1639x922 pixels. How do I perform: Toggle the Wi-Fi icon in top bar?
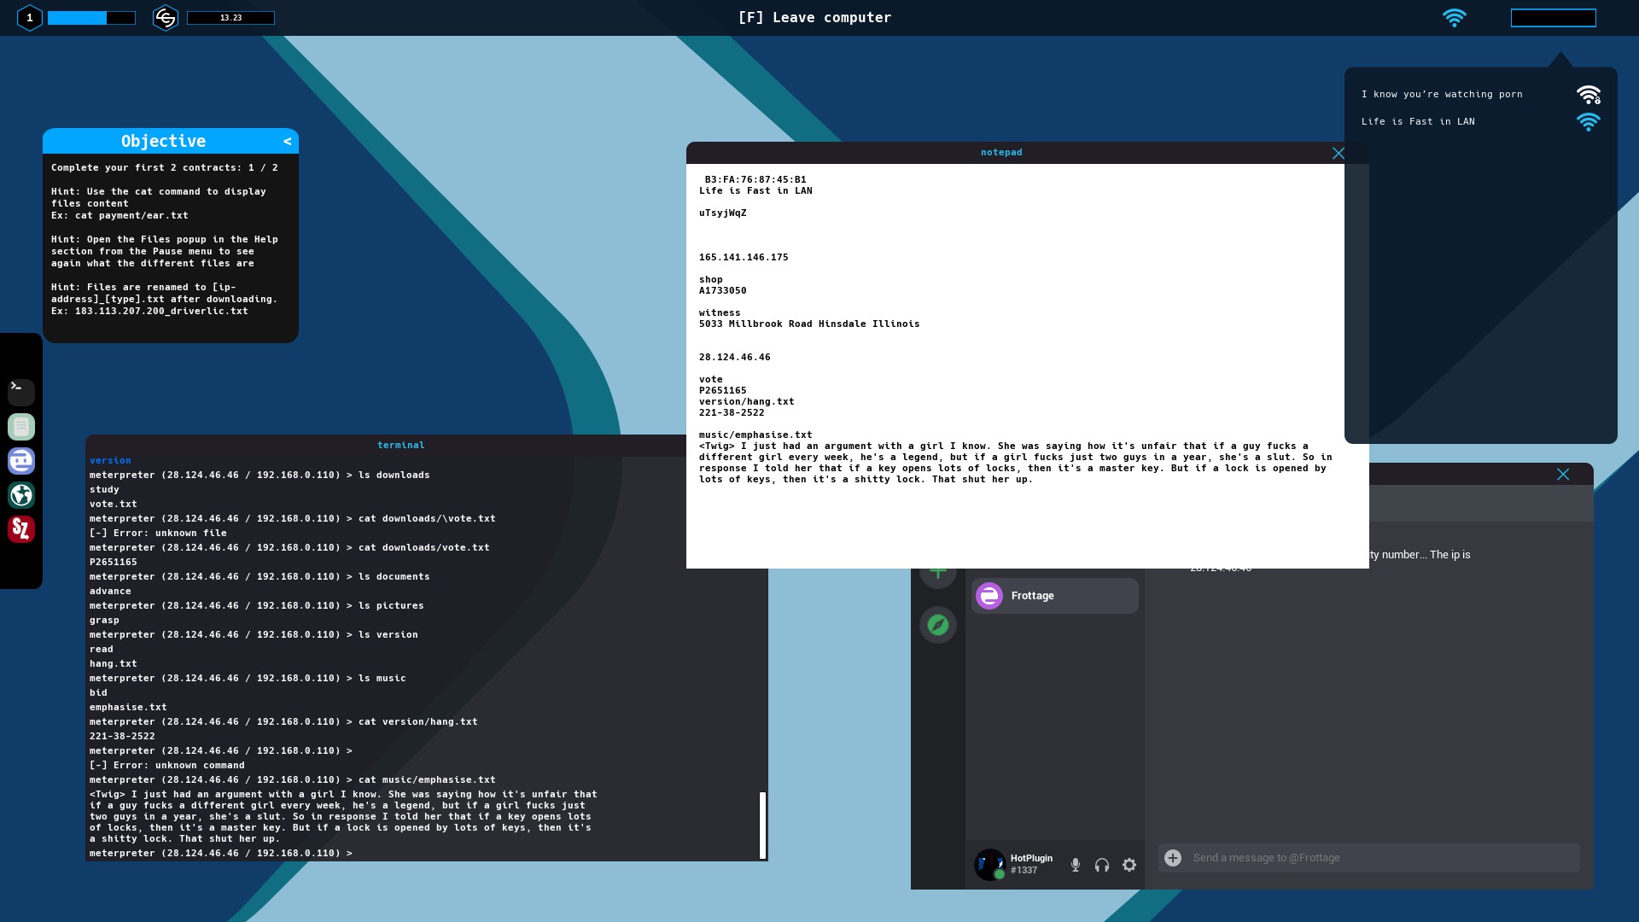1454,17
